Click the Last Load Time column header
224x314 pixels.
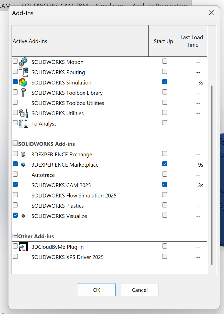193,41
